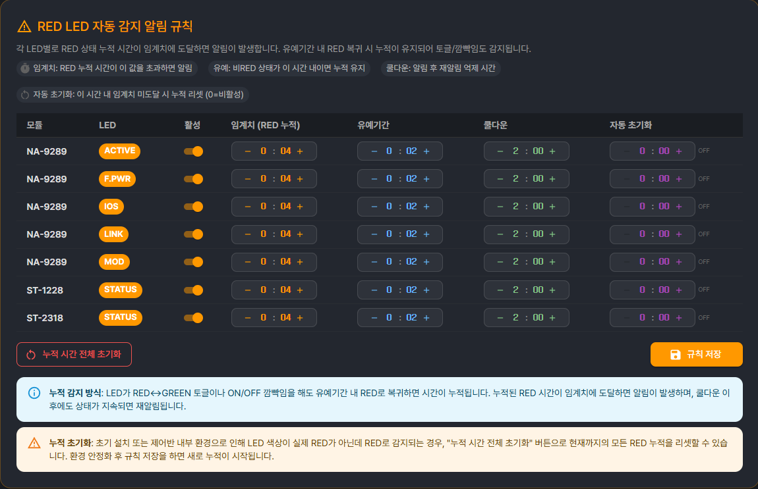
Task: Increase cooldown for ST-1228 STATUS row
Action: (552, 290)
